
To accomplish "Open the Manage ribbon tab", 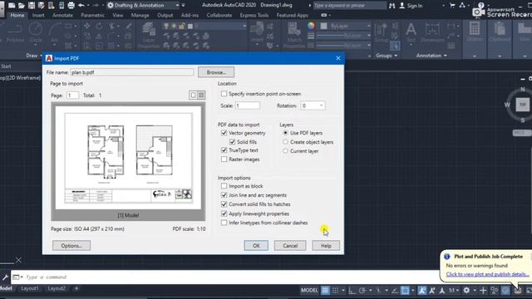I will click(x=140, y=15).
